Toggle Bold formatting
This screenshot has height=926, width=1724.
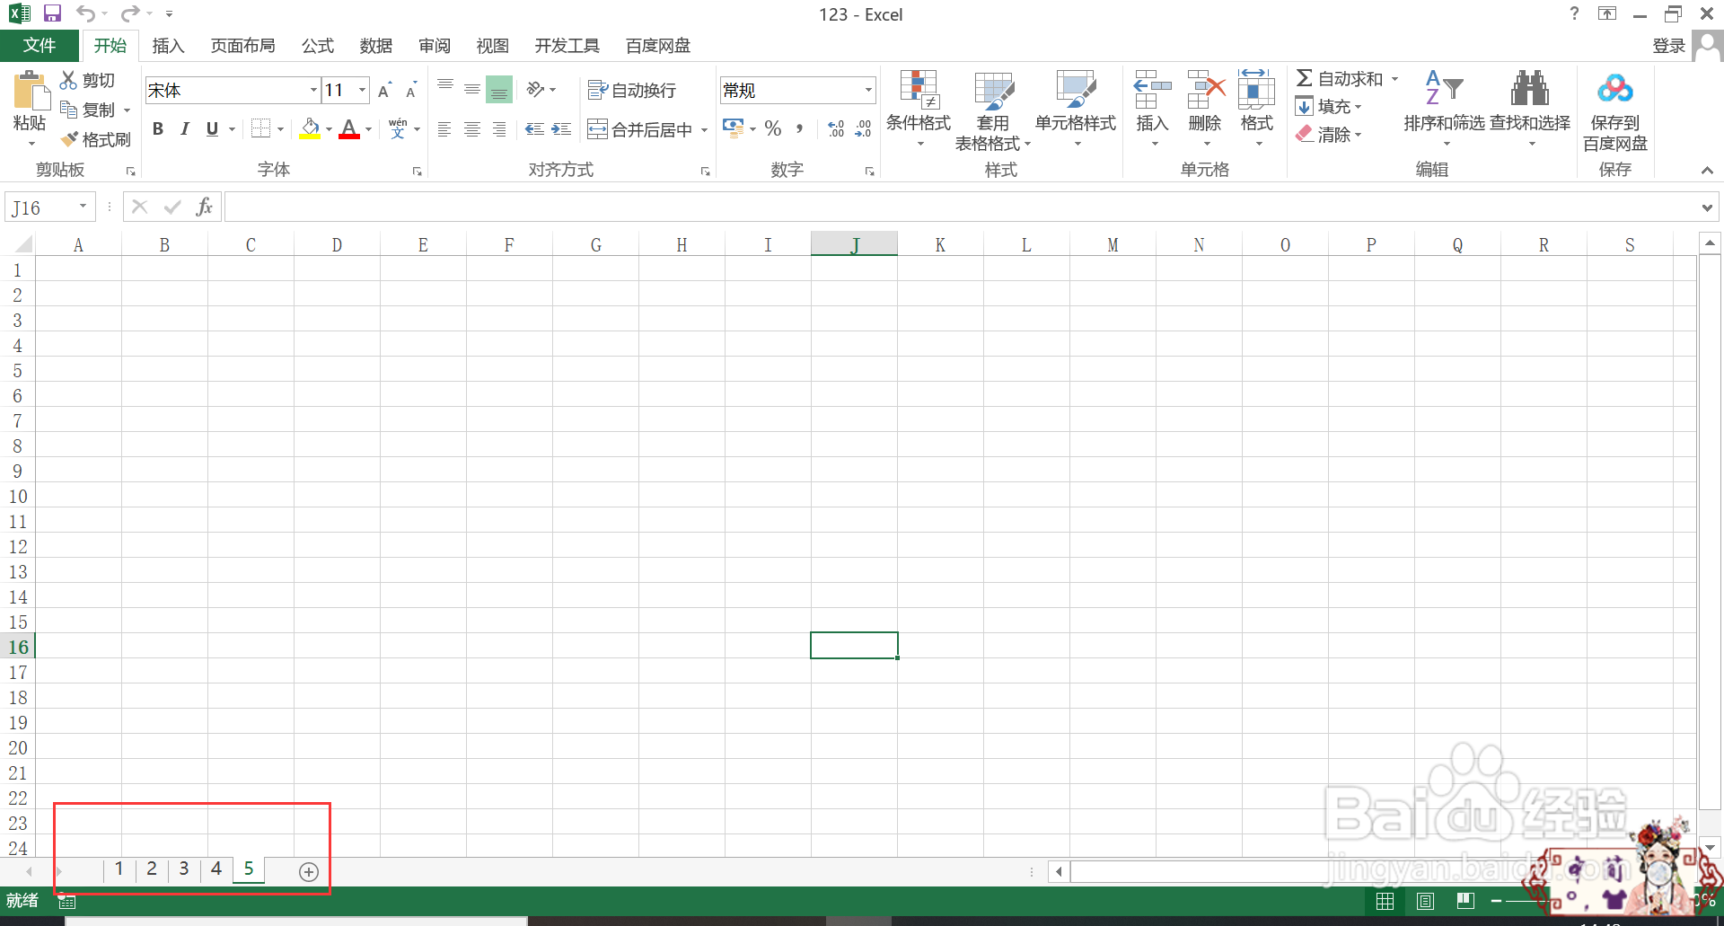[x=158, y=128]
